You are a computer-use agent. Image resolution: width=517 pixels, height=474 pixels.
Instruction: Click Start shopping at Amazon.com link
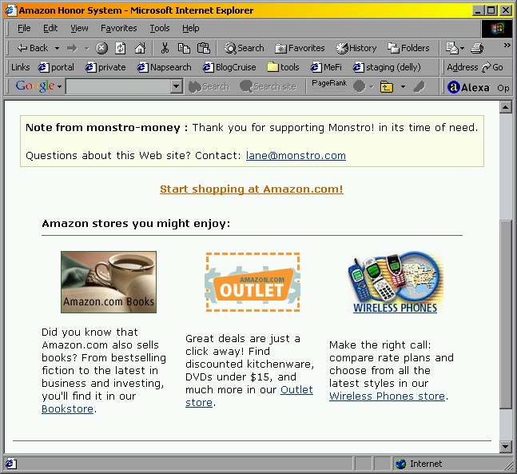pos(252,189)
